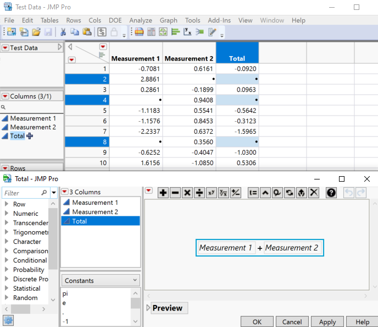Click the formula editor help icon
Screen dimensions: 378x327
point(331,193)
